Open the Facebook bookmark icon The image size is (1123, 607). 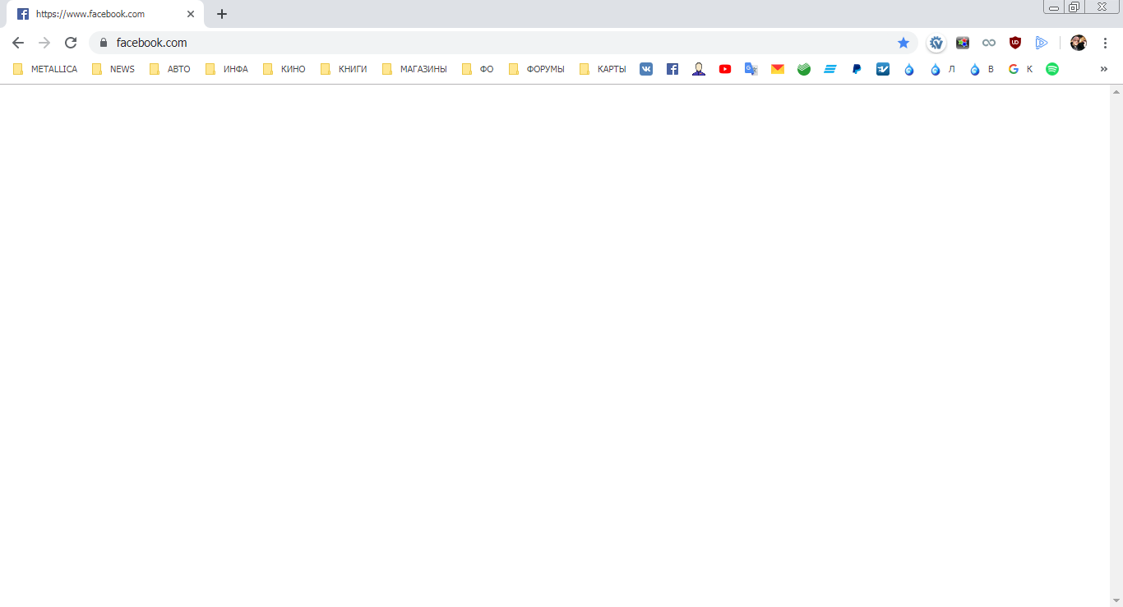(x=672, y=69)
